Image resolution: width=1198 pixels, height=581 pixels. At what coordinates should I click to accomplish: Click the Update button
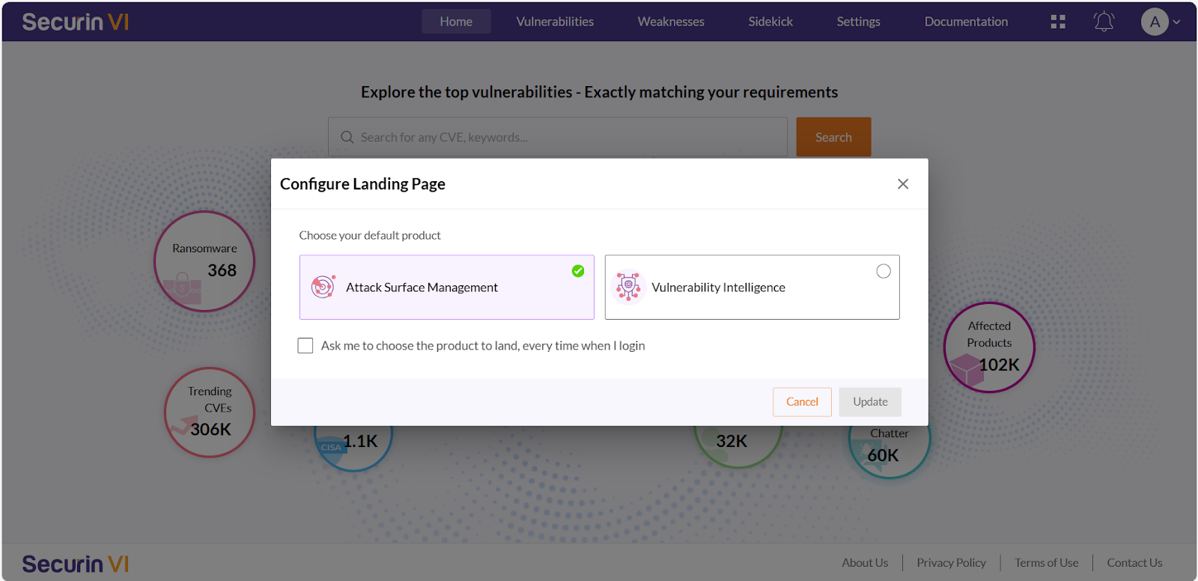coord(870,402)
